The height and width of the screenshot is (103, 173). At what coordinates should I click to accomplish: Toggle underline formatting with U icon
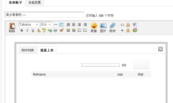(x=33, y=31)
